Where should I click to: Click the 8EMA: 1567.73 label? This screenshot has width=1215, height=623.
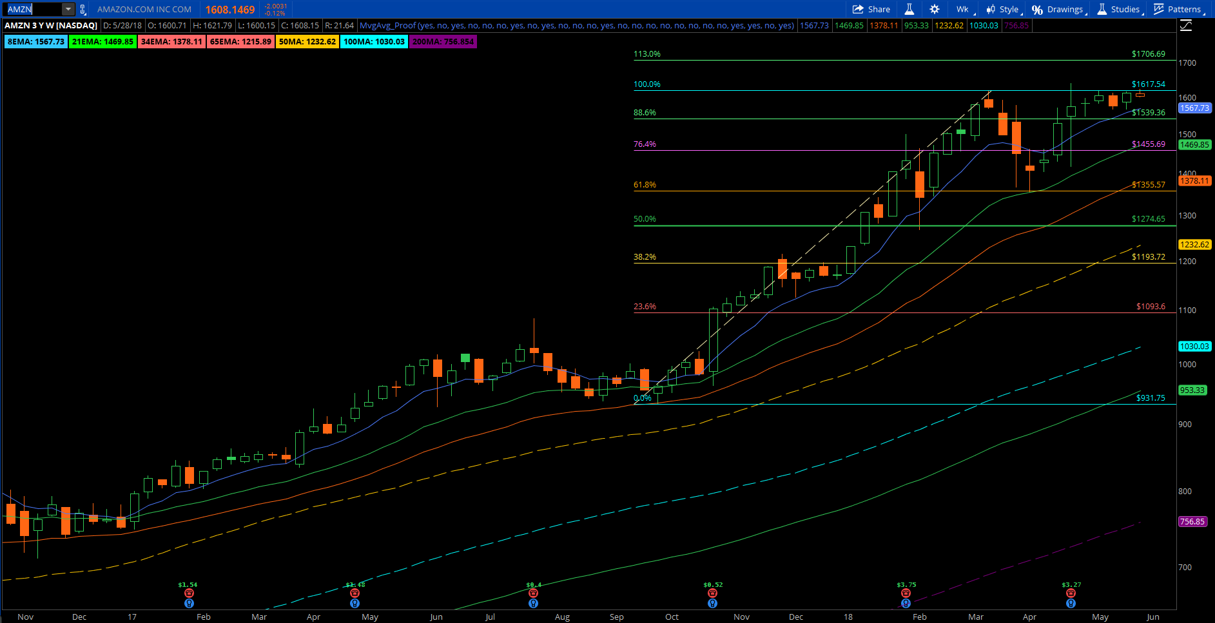click(x=36, y=42)
